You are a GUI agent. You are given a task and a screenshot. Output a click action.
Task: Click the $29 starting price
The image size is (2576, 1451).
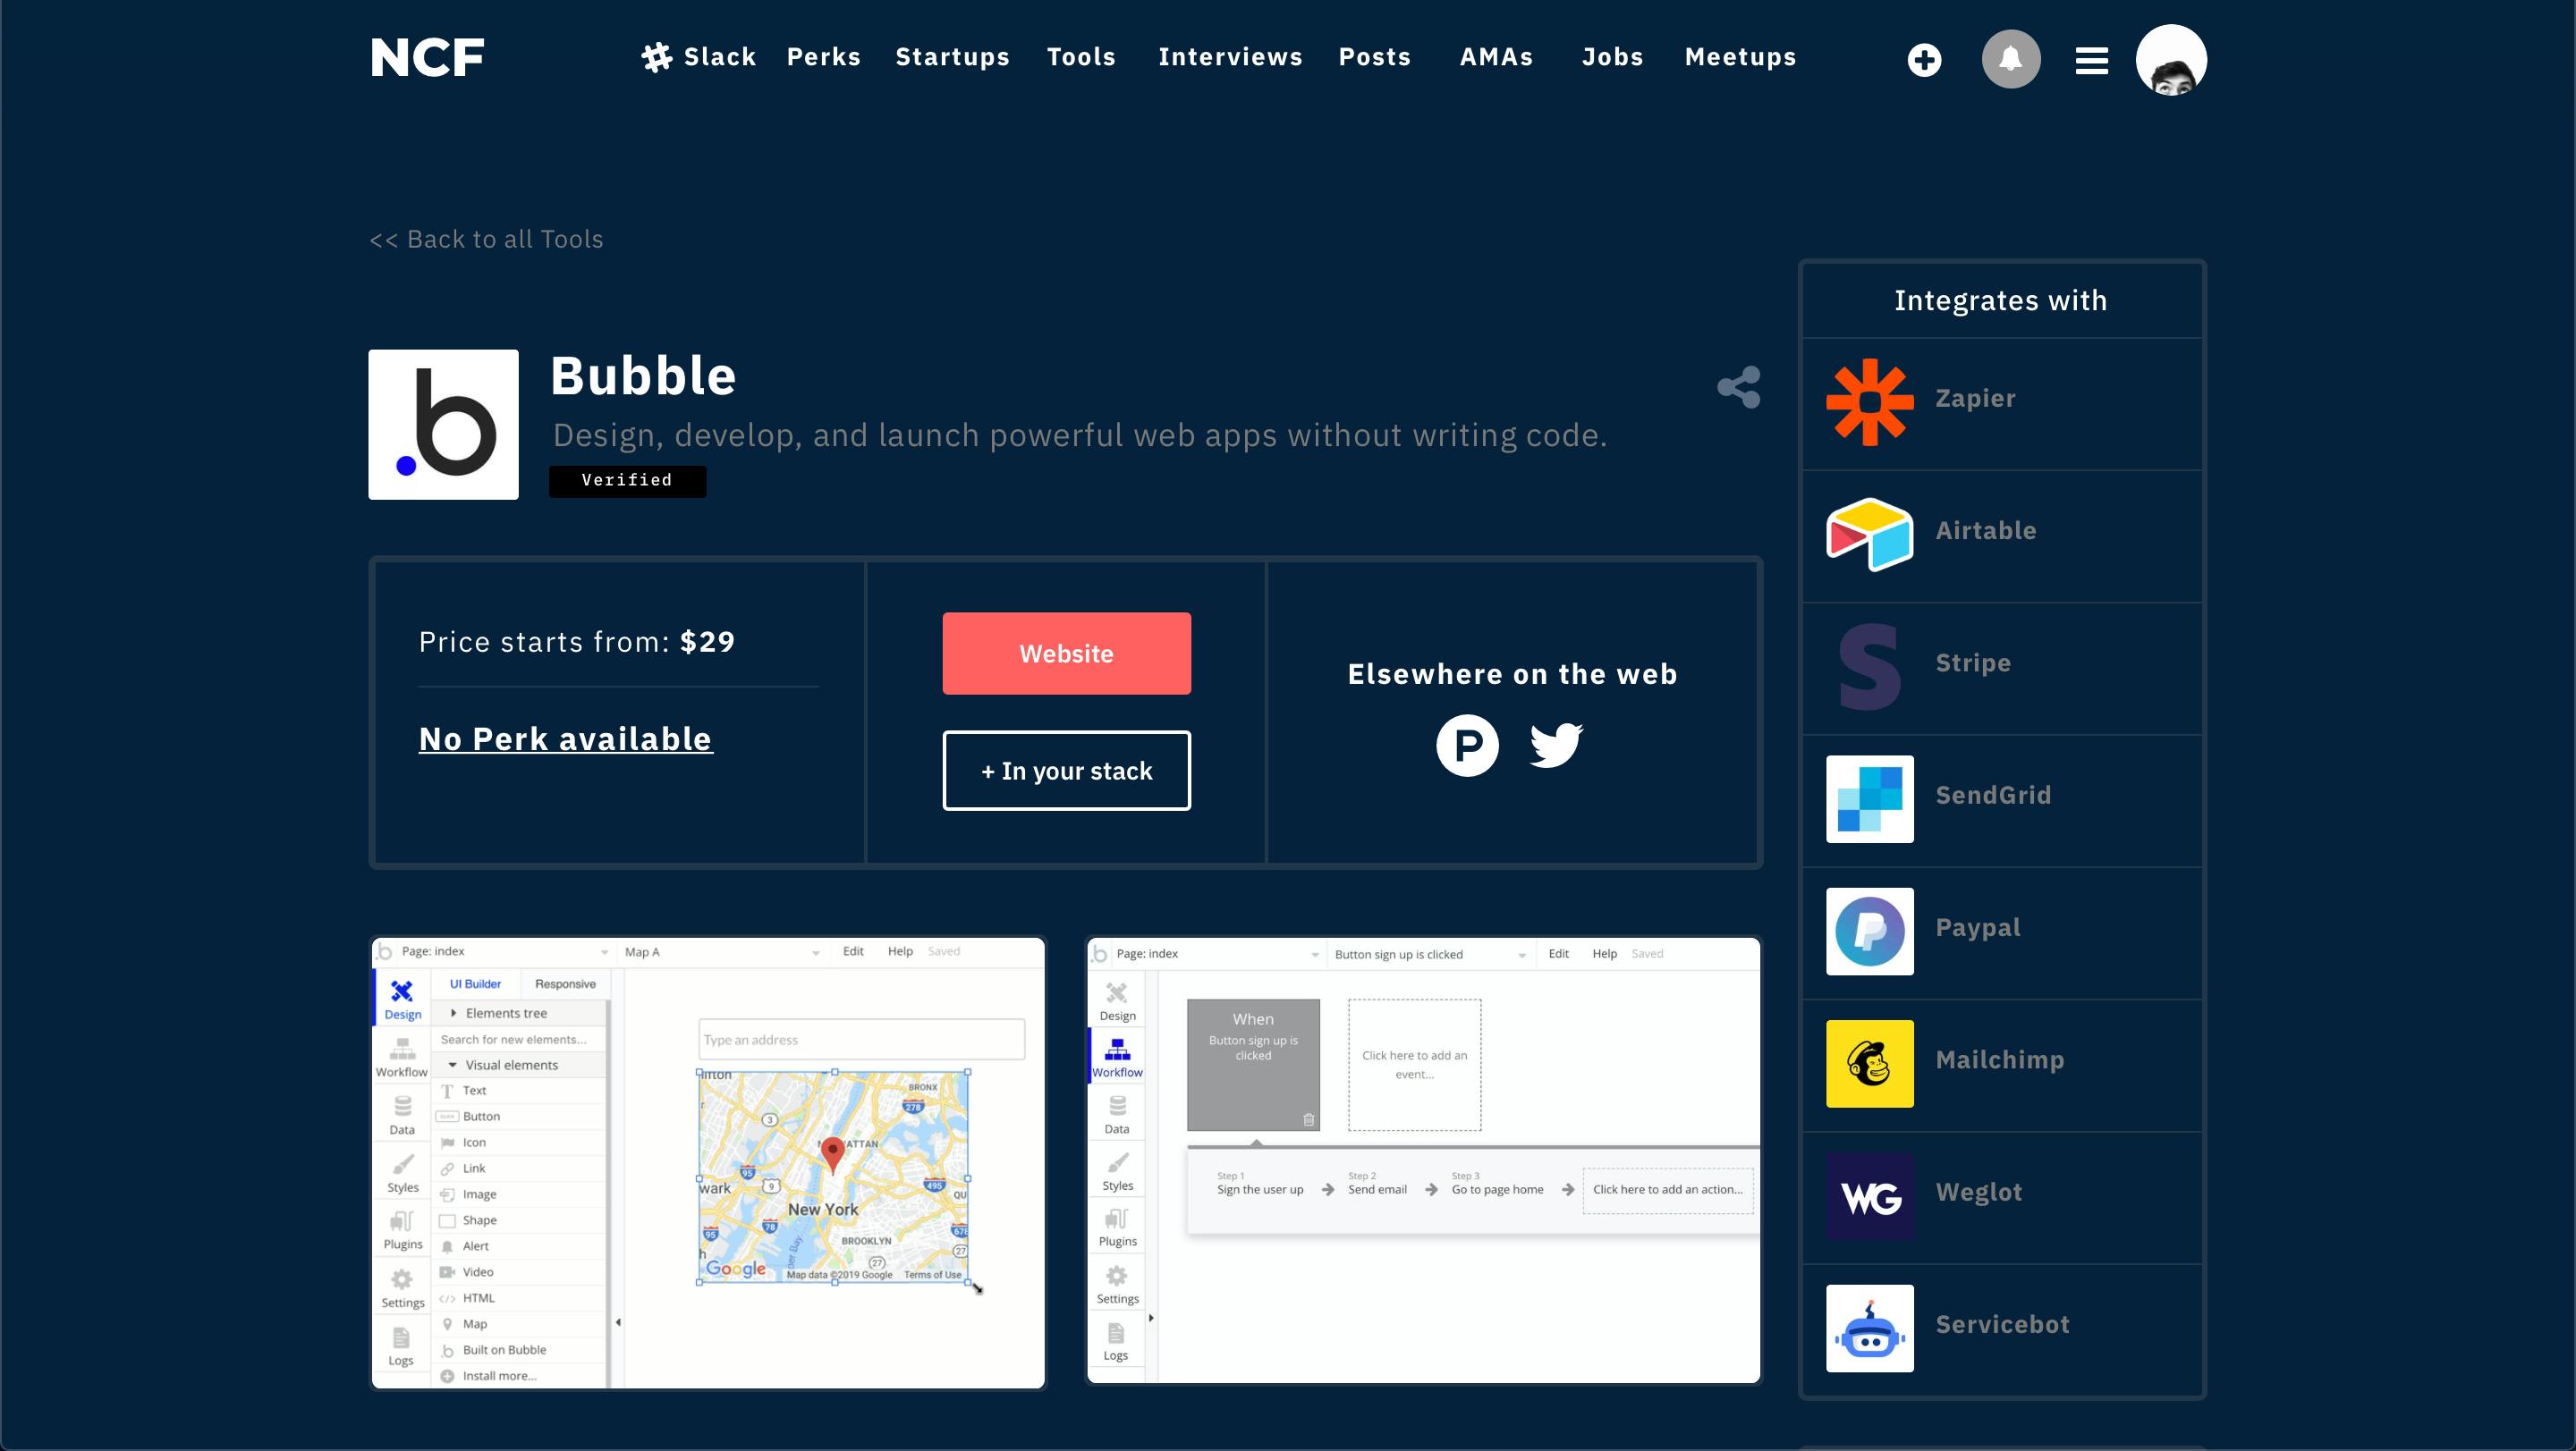click(708, 643)
